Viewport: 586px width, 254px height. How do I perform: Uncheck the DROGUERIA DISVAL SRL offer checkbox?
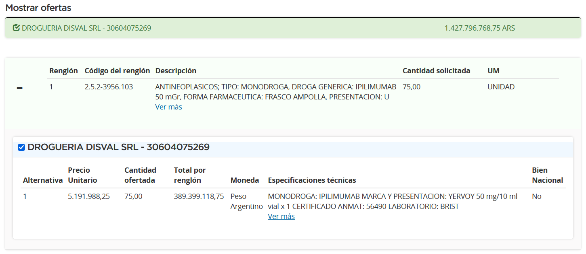tap(21, 148)
